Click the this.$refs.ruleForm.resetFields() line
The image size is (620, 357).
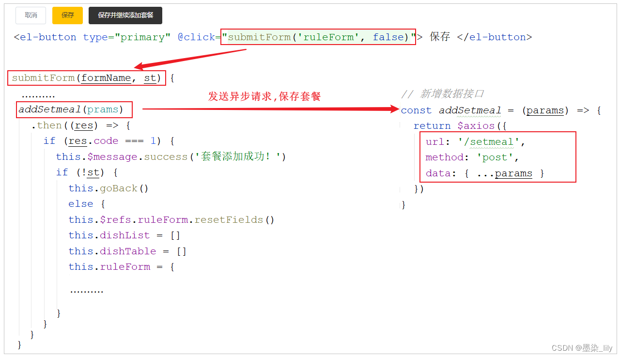[x=171, y=220]
